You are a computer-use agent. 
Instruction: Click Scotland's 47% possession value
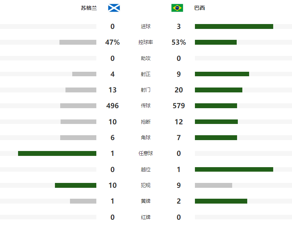[x=113, y=42]
